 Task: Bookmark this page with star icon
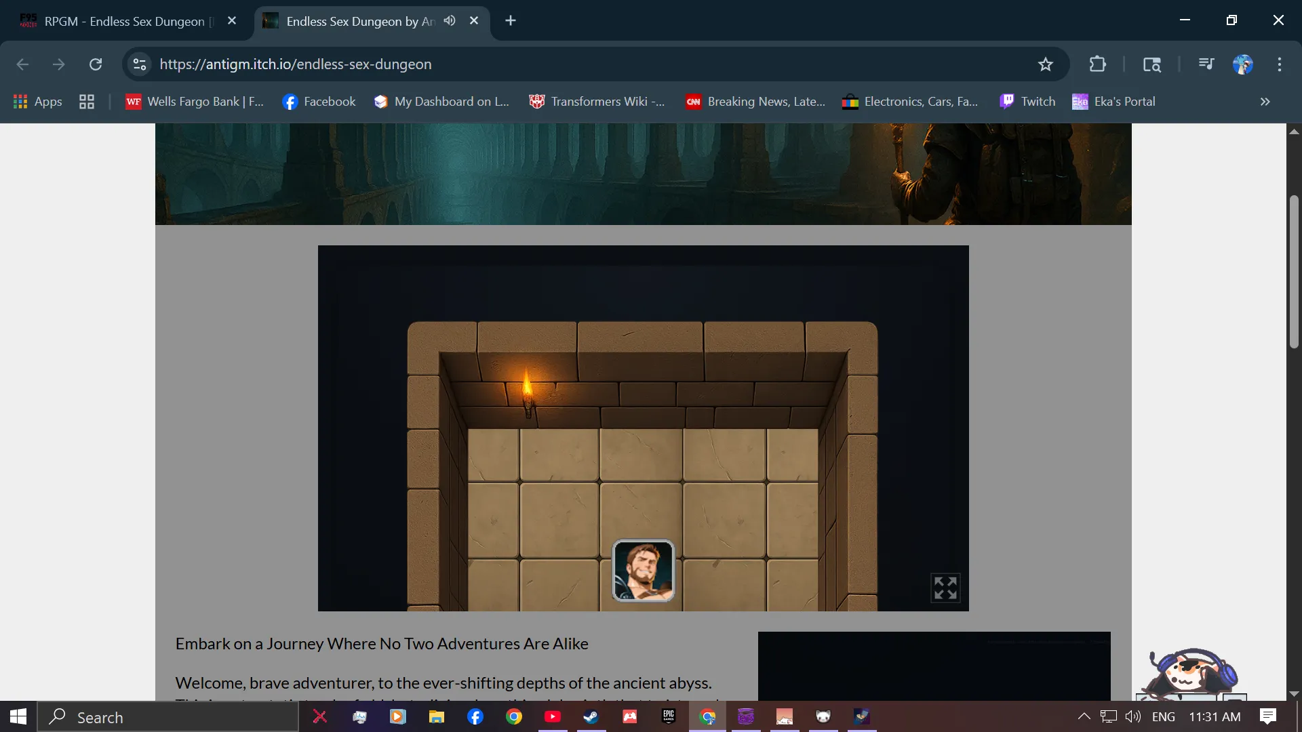[x=1045, y=64]
